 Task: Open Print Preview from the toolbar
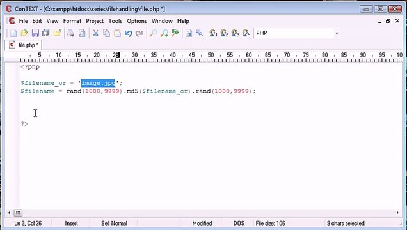[x=82, y=33]
